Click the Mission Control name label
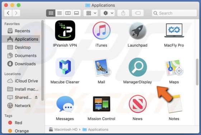This screenshot has width=201, height=135. [x=101, y=119]
